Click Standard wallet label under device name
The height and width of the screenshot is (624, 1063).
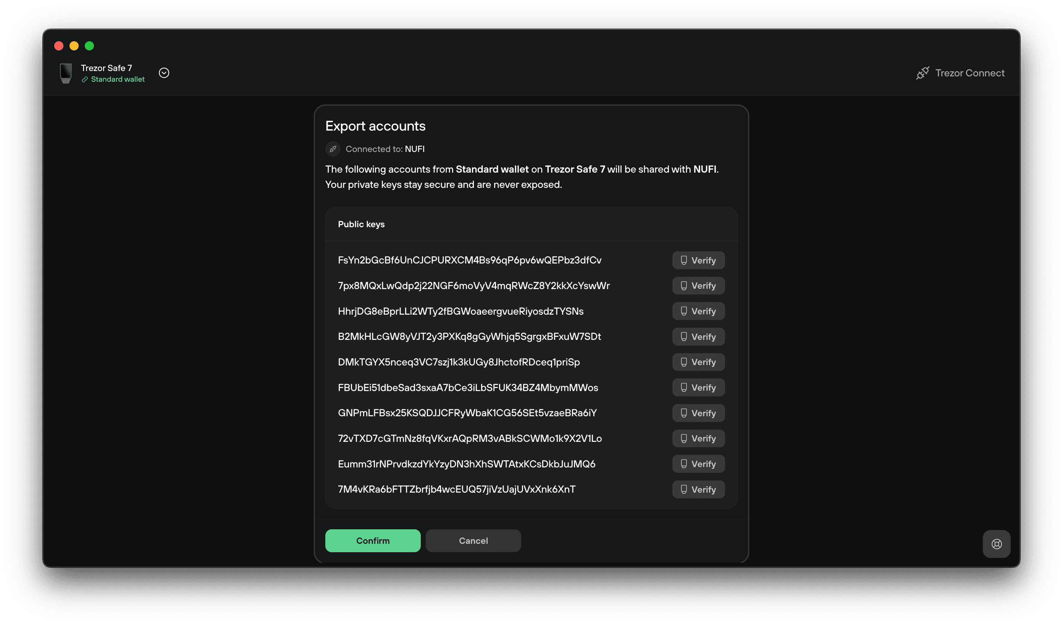tap(118, 79)
